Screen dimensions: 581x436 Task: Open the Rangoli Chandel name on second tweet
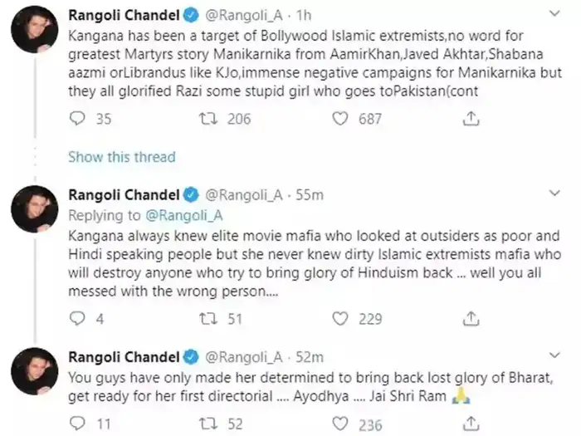coord(124,195)
